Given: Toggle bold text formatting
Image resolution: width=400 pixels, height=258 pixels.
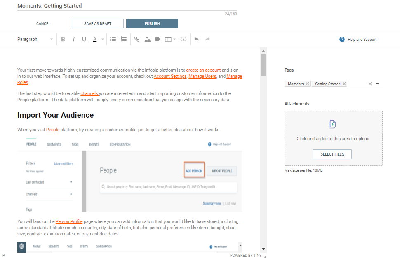Looking at the screenshot, I should click(x=63, y=39).
